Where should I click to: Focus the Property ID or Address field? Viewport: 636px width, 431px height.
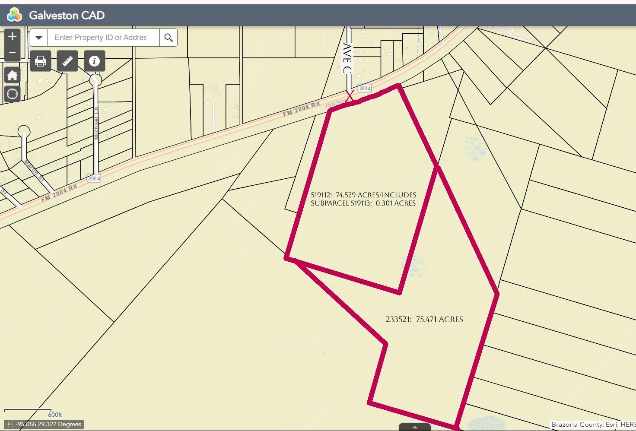103,38
